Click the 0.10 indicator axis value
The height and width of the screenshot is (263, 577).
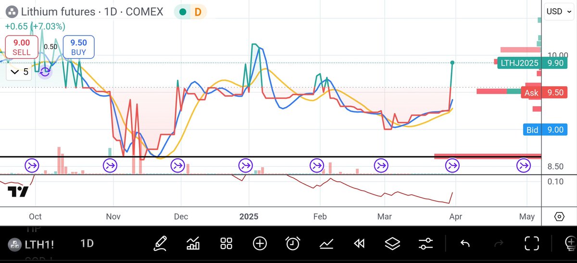(555, 181)
